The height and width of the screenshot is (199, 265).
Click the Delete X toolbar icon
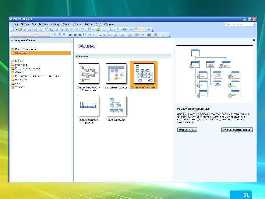71,29
